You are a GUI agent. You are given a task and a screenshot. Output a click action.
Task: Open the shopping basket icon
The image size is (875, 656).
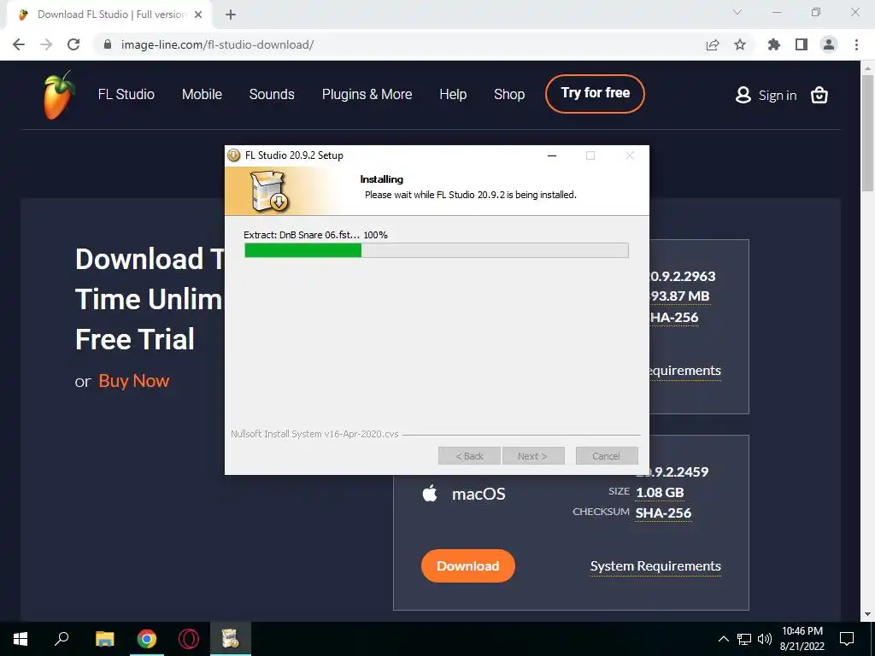(x=819, y=96)
